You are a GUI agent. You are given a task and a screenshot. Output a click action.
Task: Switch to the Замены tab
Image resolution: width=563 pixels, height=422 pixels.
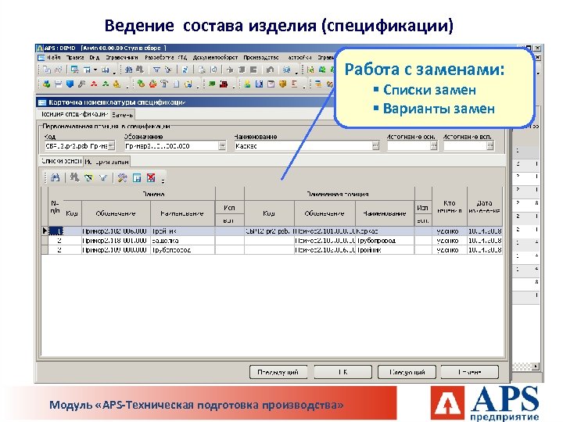pos(123,115)
